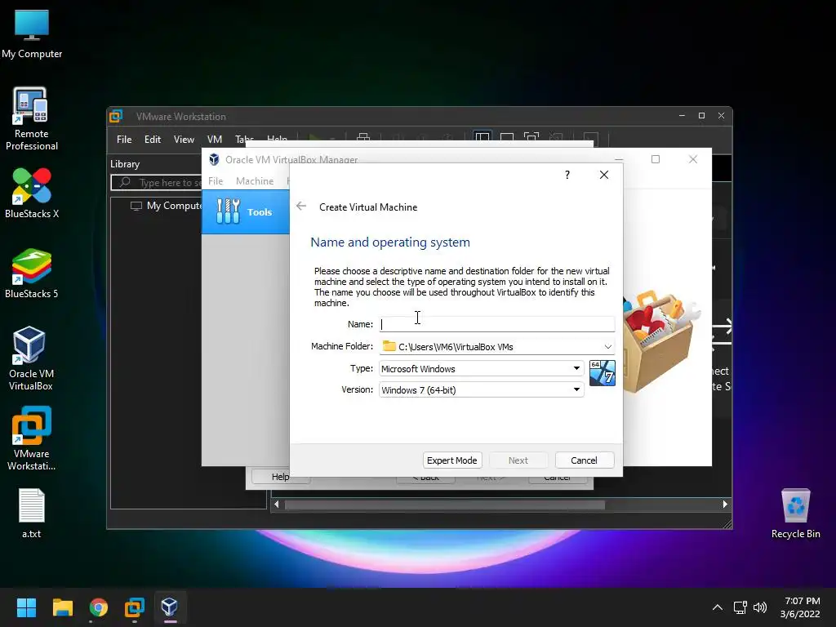Image resolution: width=836 pixels, height=627 pixels.
Task: Open the Windows Start menu
Action: click(26, 607)
